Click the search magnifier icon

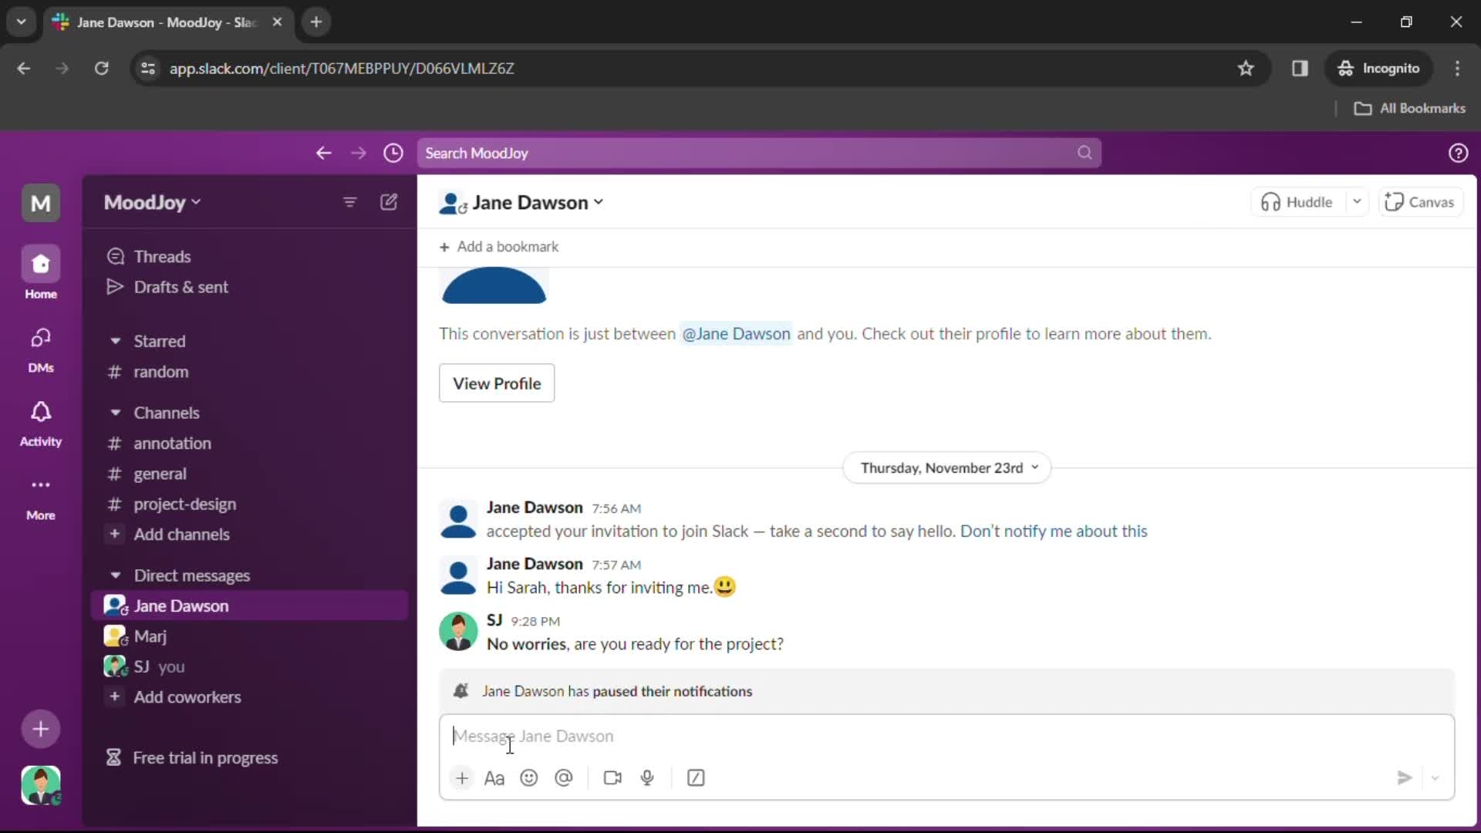1085,153
